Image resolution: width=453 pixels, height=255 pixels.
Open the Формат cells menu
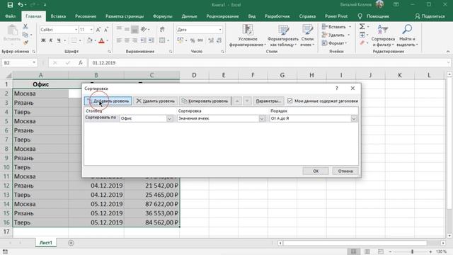point(334,43)
